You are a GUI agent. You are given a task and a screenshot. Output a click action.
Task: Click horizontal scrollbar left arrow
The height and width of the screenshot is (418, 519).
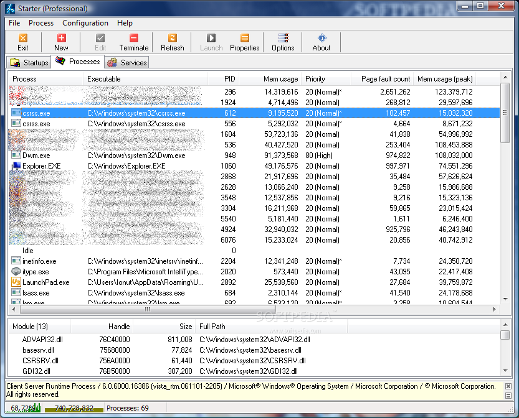coord(14,309)
